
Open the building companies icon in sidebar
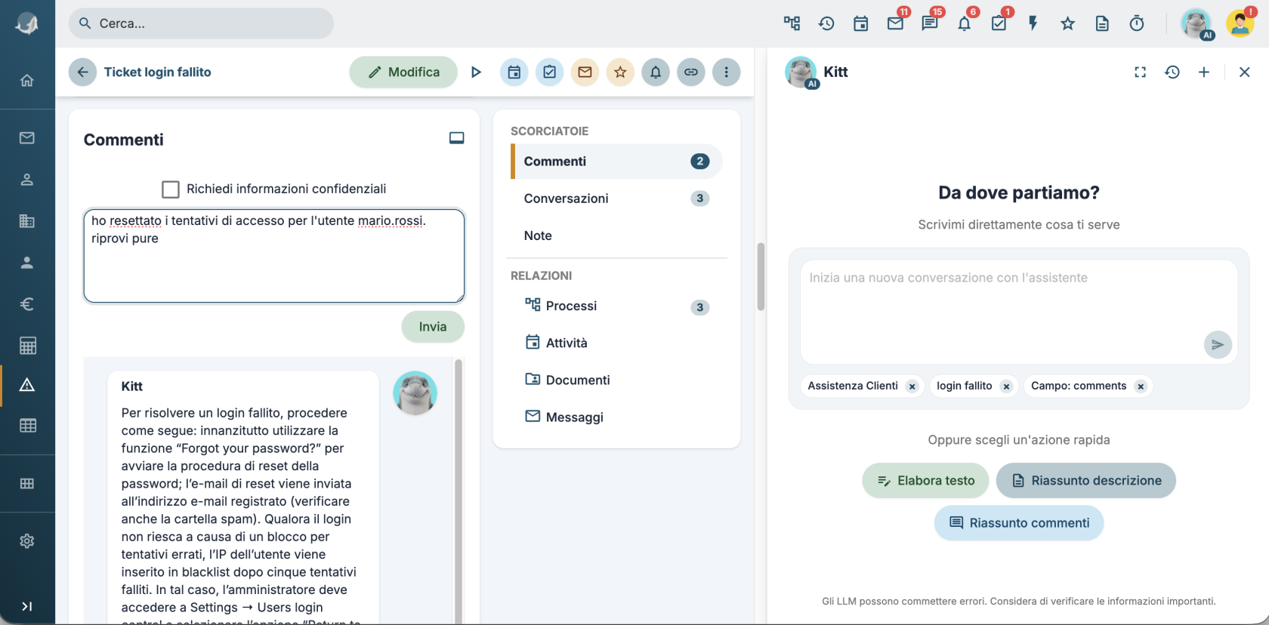click(x=27, y=221)
